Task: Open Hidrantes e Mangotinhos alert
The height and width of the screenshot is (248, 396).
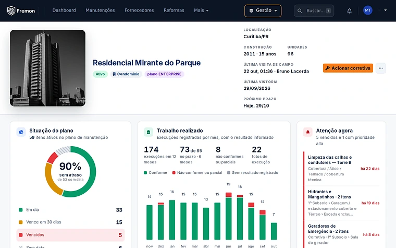Action: [342, 203]
